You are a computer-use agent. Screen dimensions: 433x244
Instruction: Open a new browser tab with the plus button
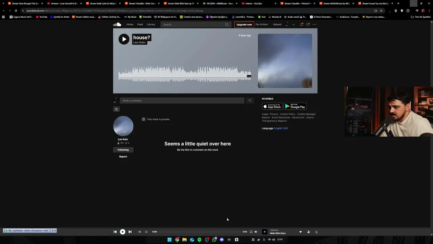[398, 3]
